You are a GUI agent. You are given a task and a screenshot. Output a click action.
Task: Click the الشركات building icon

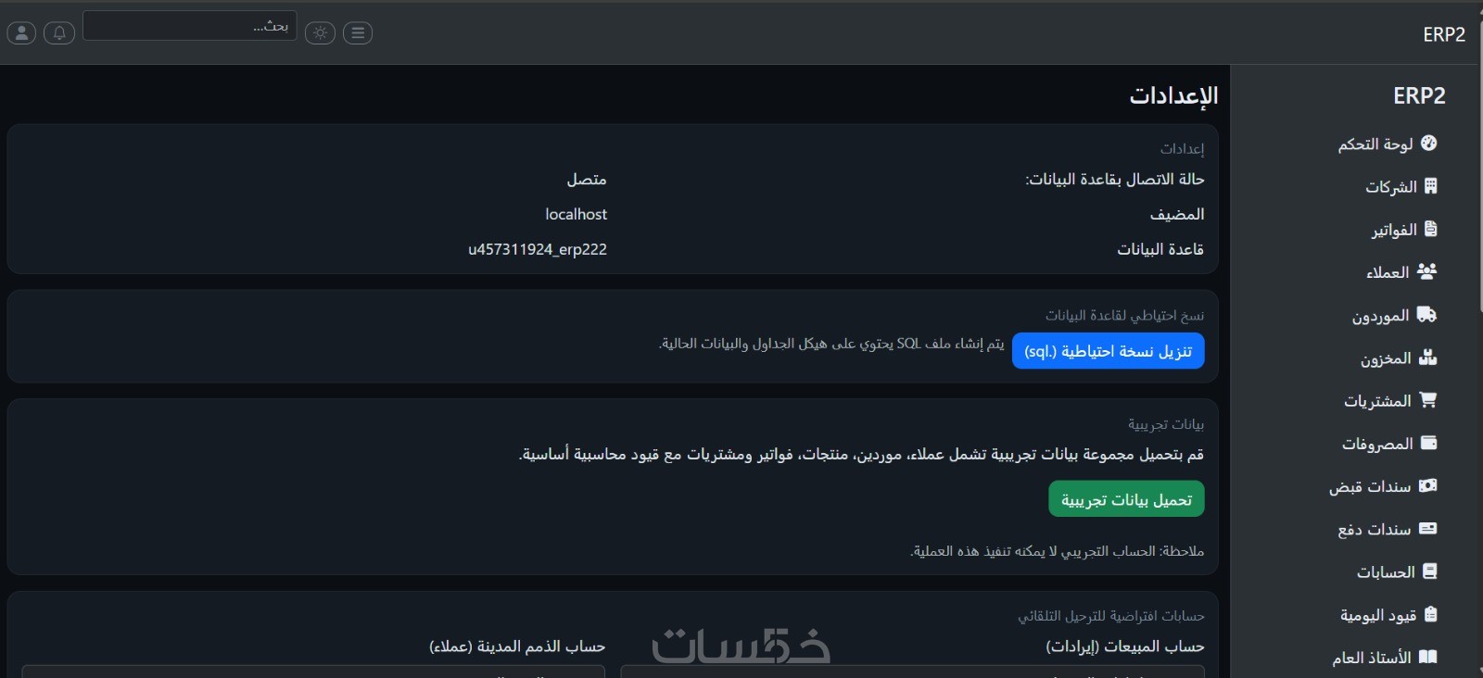coord(1430,186)
